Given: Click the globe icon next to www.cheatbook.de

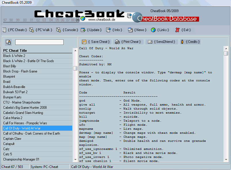Looking at the screenshot, I should pyautogui.click(x=83, y=18).
